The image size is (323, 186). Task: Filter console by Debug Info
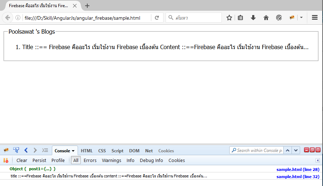click(151, 161)
